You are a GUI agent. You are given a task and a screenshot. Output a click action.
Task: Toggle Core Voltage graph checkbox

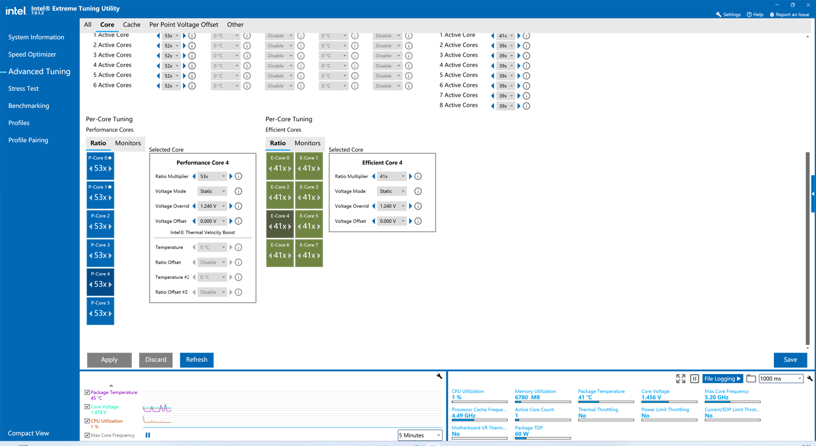click(x=87, y=407)
